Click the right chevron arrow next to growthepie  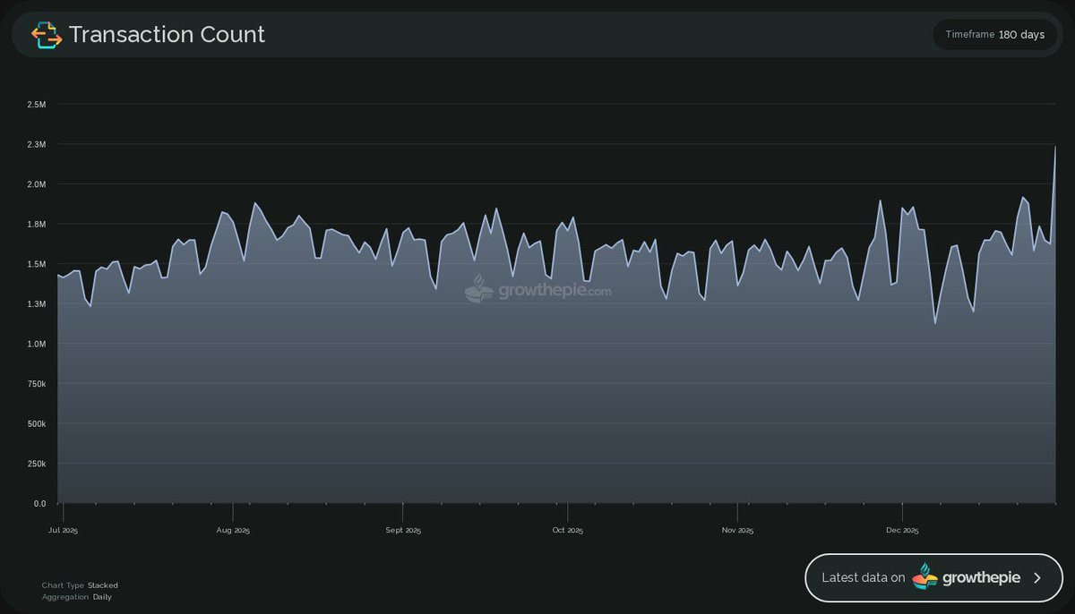(x=1037, y=578)
